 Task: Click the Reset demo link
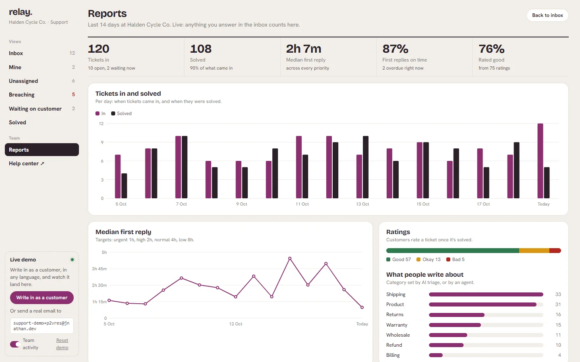pyautogui.click(x=62, y=344)
